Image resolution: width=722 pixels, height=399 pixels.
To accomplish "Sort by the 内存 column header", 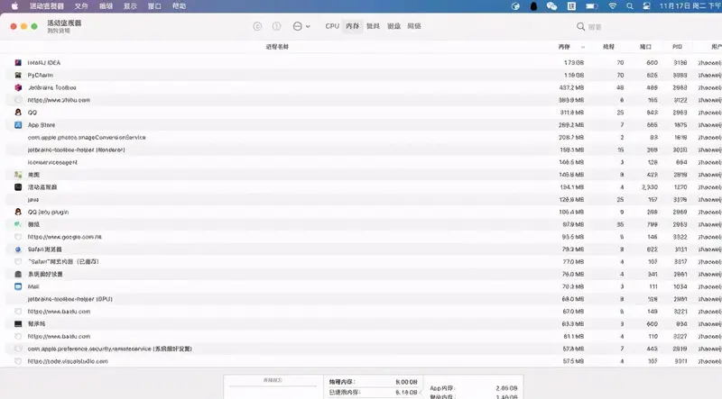I will (564, 46).
